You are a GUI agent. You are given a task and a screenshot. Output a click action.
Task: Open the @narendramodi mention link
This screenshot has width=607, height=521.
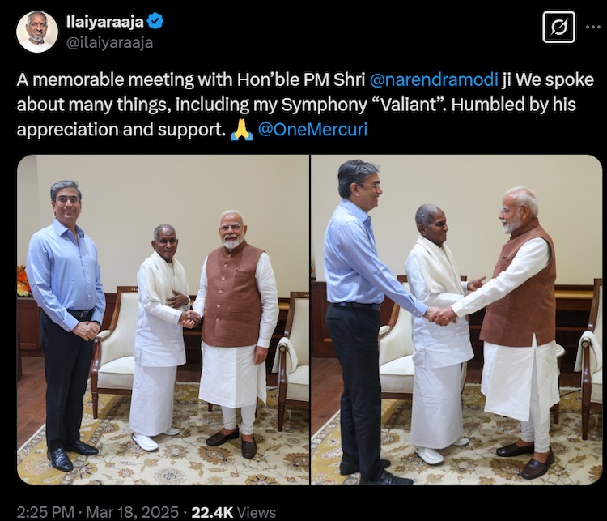pos(434,80)
